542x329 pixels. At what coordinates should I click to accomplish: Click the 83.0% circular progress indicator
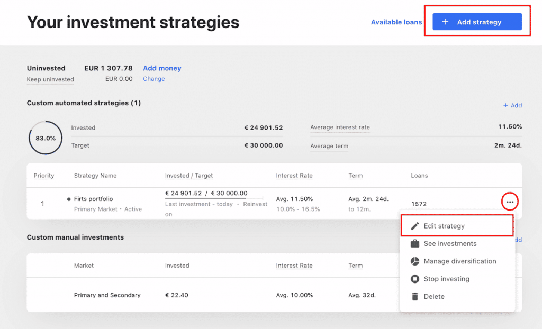[46, 138]
